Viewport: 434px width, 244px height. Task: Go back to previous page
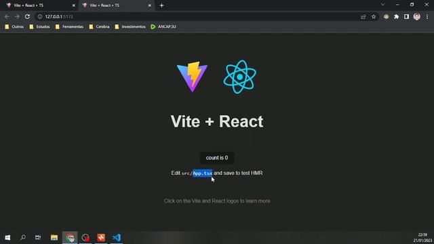click(x=7, y=16)
